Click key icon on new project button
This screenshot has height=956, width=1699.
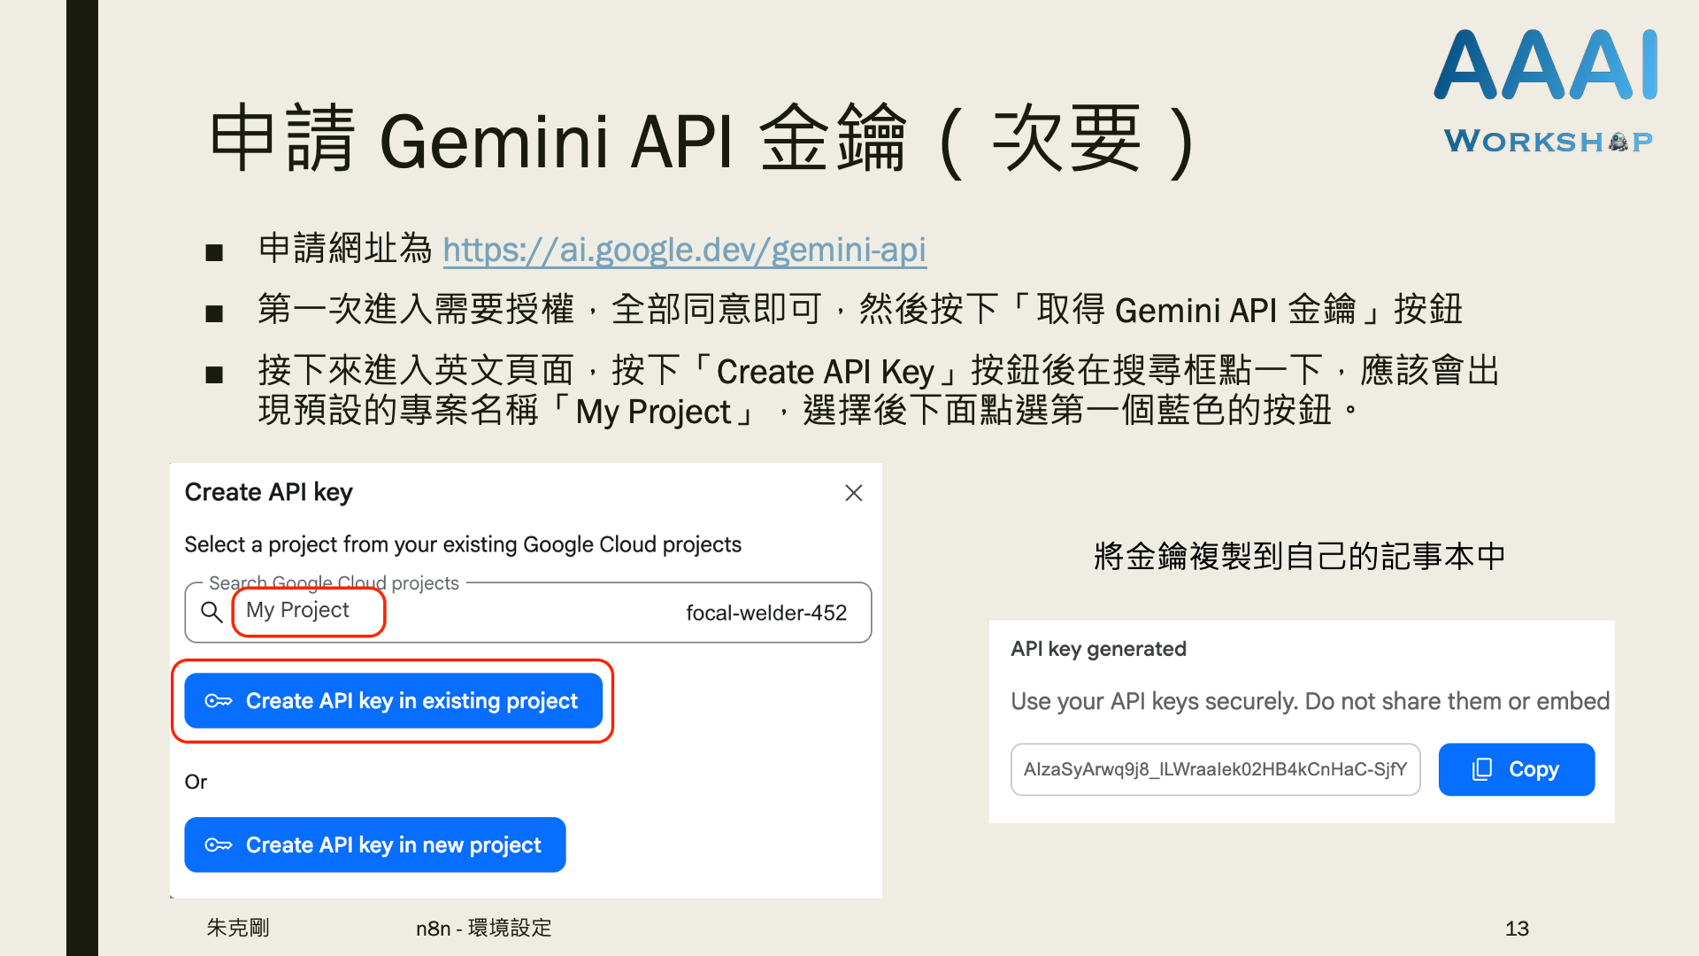point(219,845)
